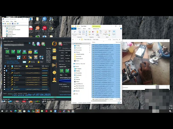Collapse the DESKTOP root node in Computer Management

(x=3, y=26)
